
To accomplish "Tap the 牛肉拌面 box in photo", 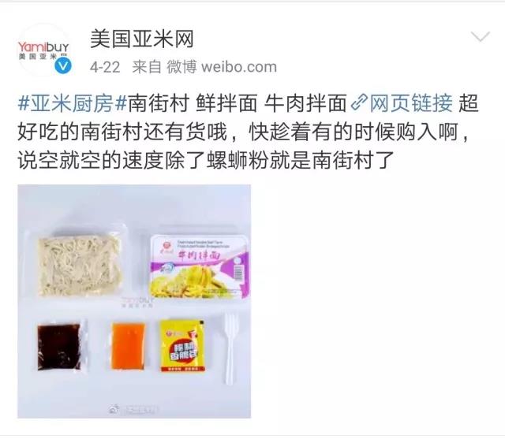I will (200, 266).
